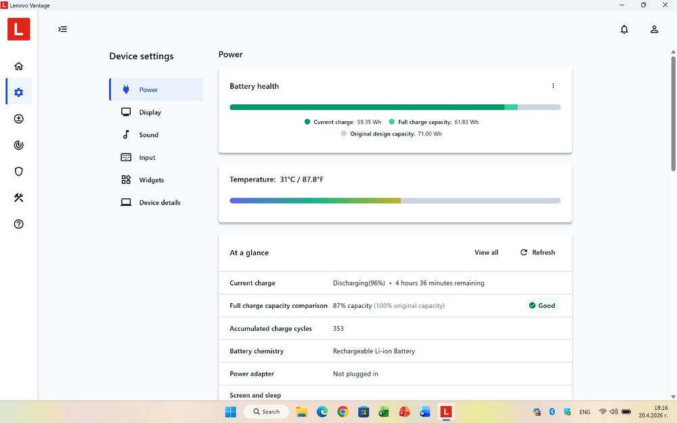The image size is (677, 423).
Task: Click the Current charge 59.35 Wh legend
Action: (343, 122)
